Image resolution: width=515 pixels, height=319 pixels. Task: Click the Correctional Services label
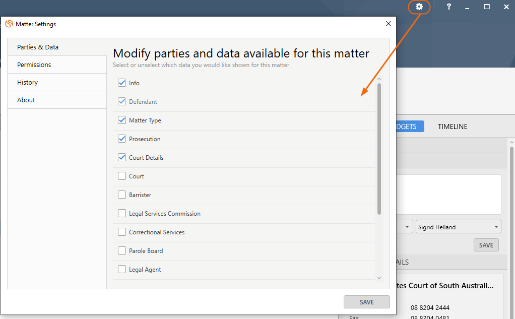[x=157, y=232]
